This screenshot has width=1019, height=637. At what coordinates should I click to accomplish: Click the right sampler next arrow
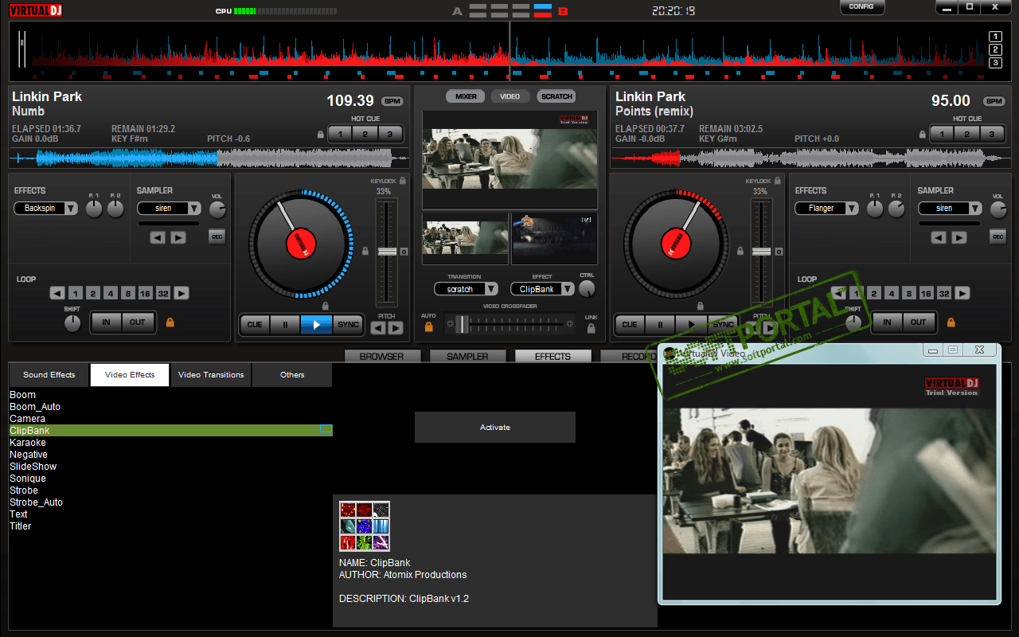(x=959, y=237)
